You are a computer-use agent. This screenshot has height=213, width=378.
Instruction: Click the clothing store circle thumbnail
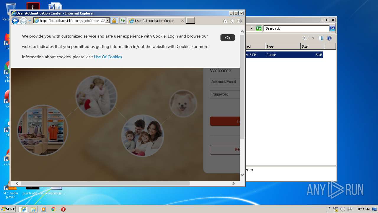click(x=43, y=130)
